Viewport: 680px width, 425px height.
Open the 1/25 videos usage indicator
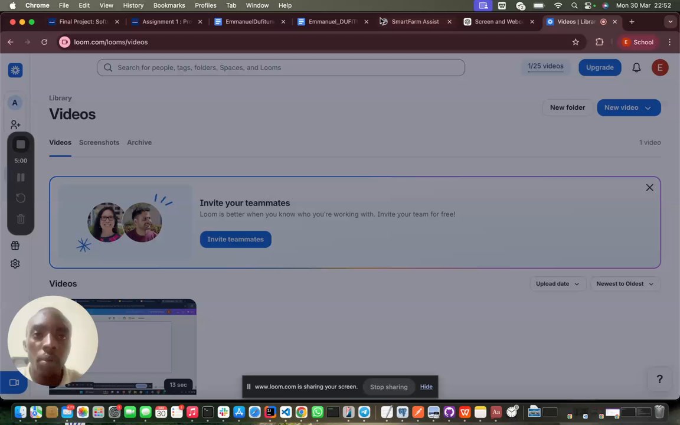545,67
